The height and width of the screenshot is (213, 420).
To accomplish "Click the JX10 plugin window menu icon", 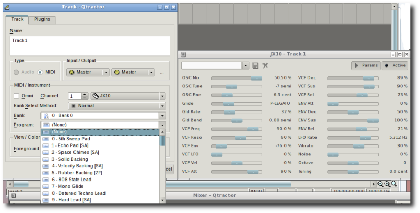I will pos(183,54).
